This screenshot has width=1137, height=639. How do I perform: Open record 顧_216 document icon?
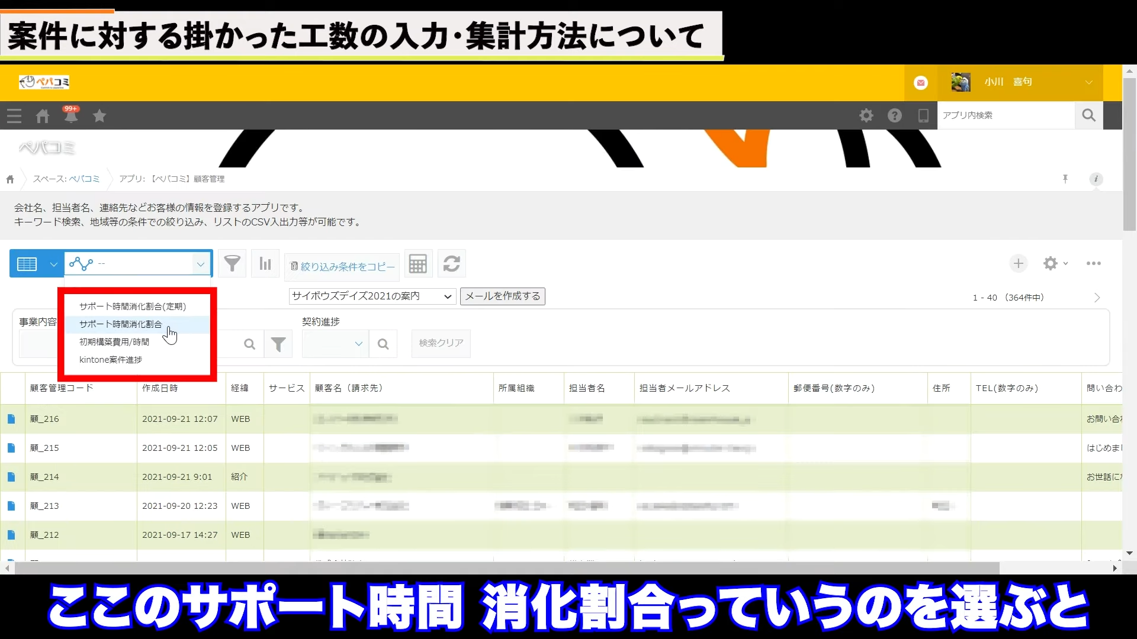point(11,419)
